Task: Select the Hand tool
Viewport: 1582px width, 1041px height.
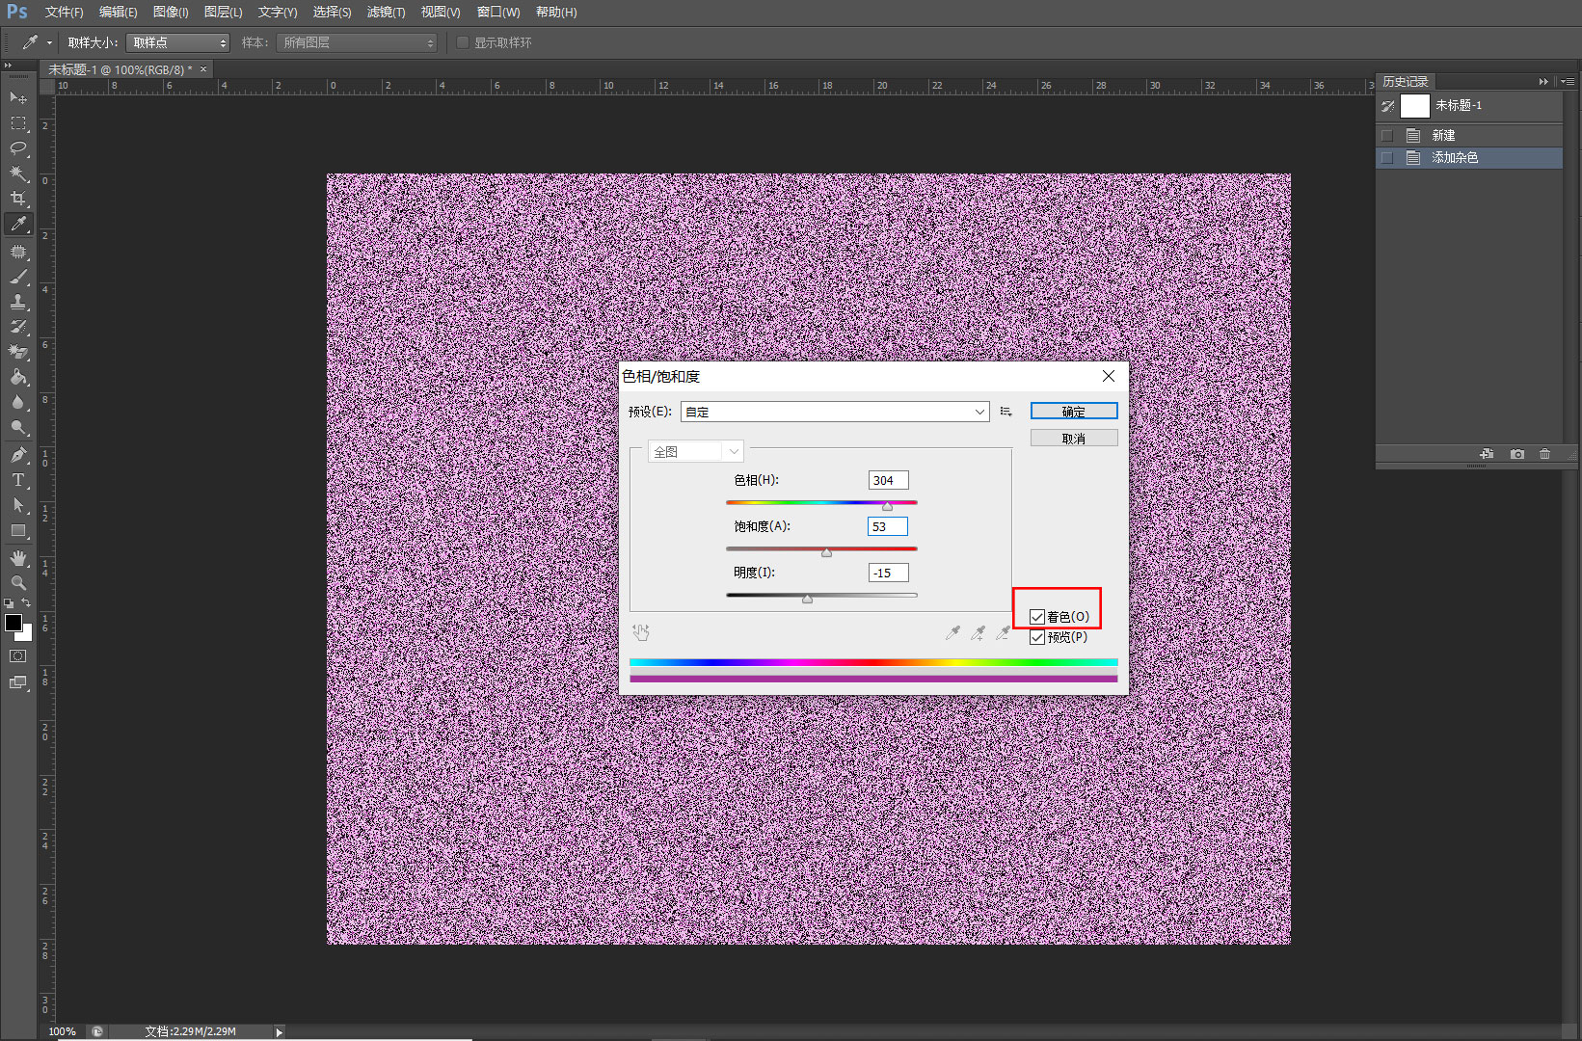Action: (x=18, y=558)
